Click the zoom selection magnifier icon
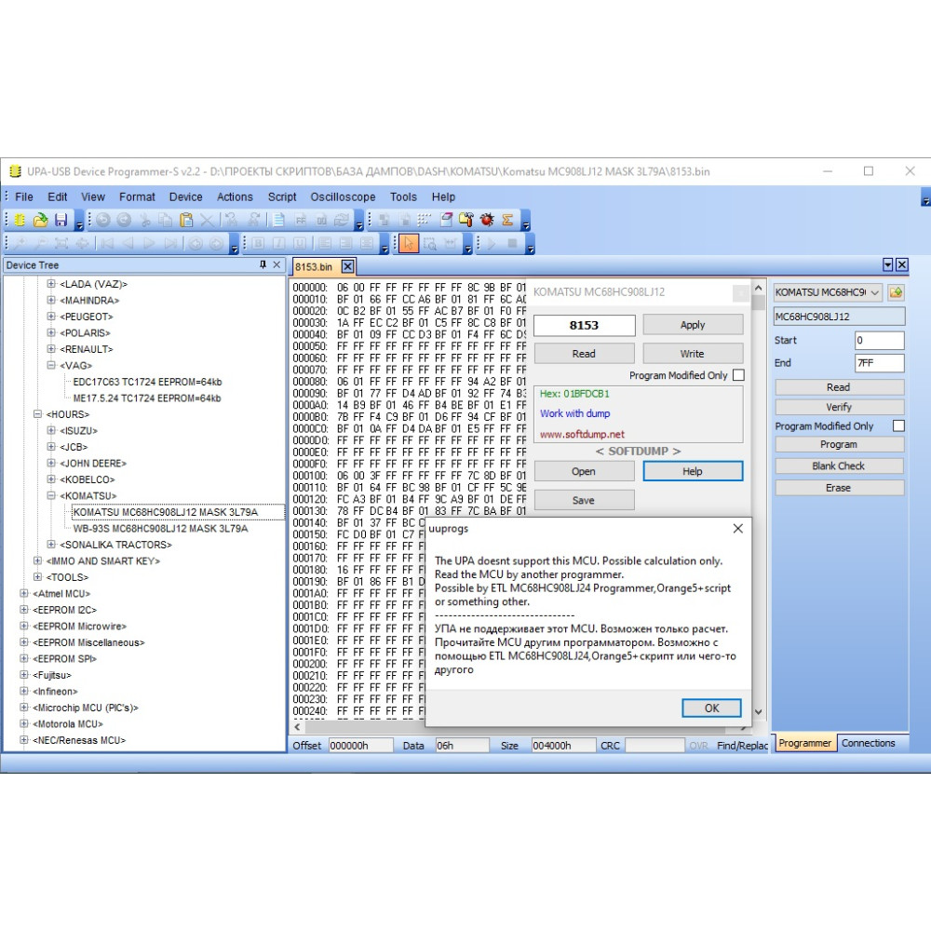This screenshot has height=931, width=931. (430, 243)
